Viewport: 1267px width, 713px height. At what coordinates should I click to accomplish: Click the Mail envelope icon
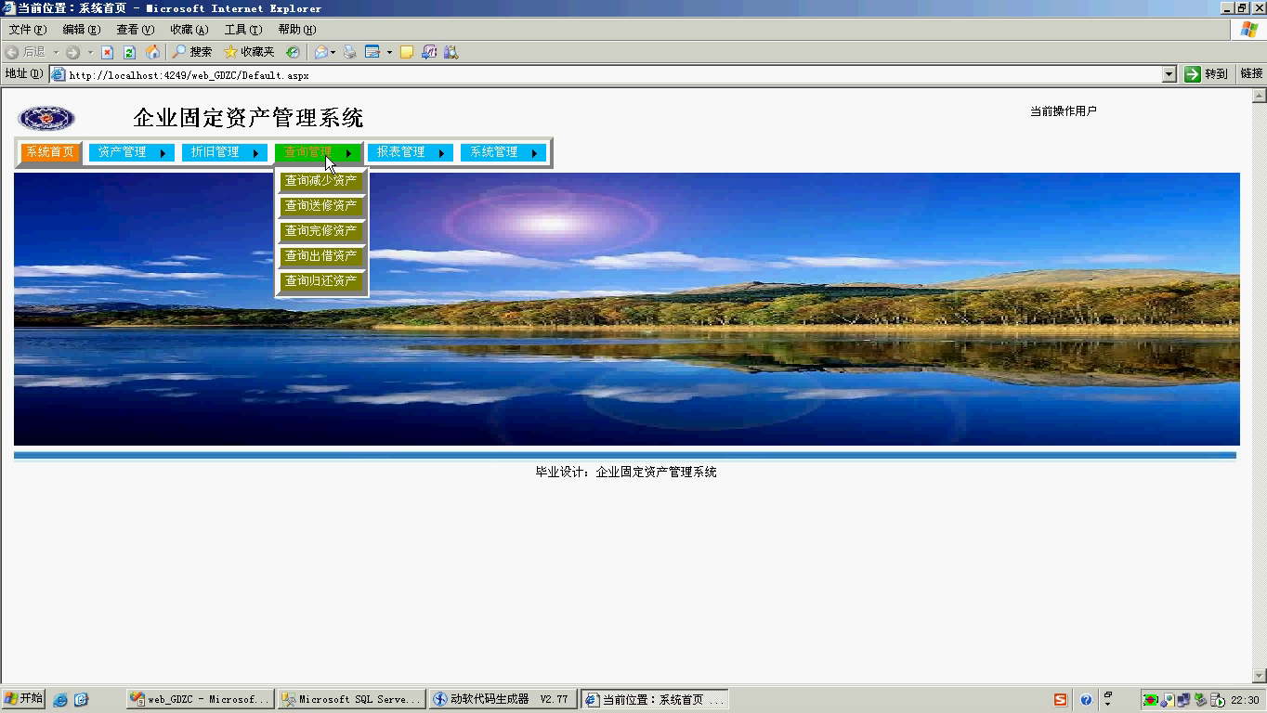(320, 52)
